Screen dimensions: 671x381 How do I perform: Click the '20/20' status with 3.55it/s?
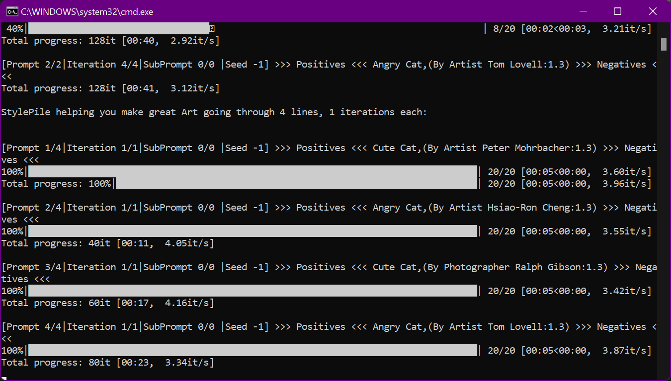[569, 231]
